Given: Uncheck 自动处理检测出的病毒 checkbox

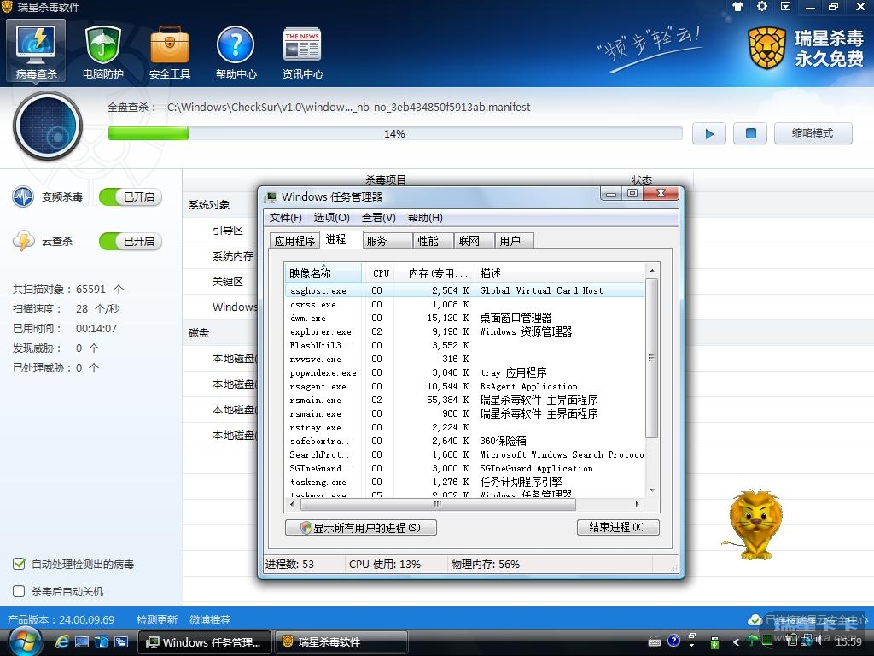Looking at the screenshot, I should point(19,565).
